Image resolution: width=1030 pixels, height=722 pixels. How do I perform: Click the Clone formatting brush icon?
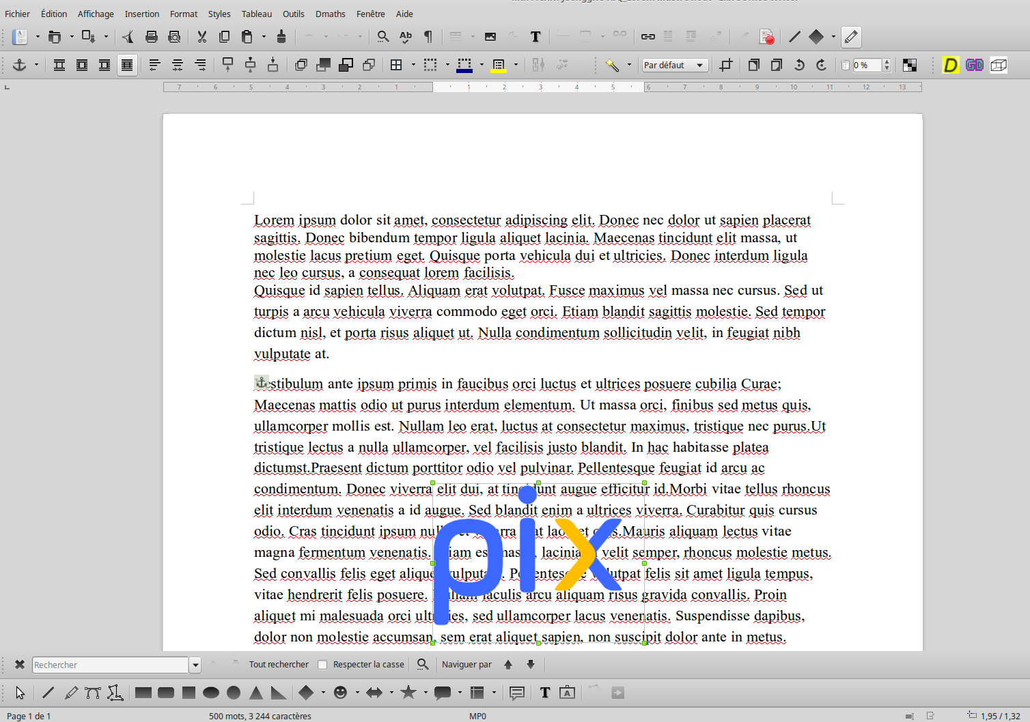[281, 37]
